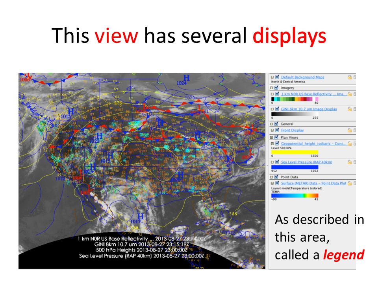The height and width of the screenshot is (283, 378).
Task: Remove Surface (METAR) Data plot via trash
Action: (355, 183)
